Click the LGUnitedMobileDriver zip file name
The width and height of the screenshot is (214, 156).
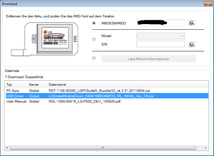[x=101, y=96]
